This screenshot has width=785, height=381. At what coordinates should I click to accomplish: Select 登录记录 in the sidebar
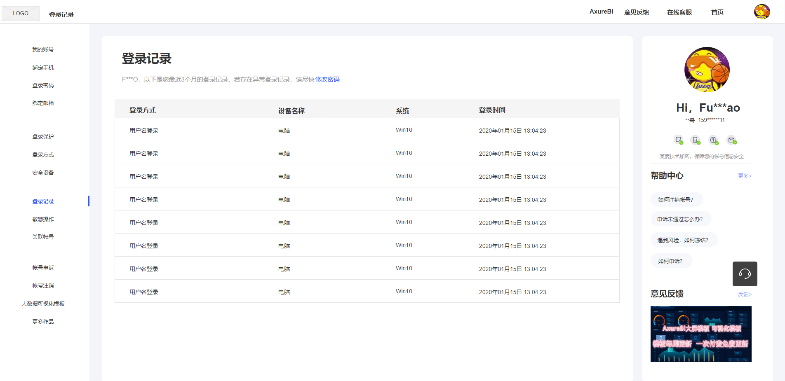pyautogui.click(x=43, y=201)
